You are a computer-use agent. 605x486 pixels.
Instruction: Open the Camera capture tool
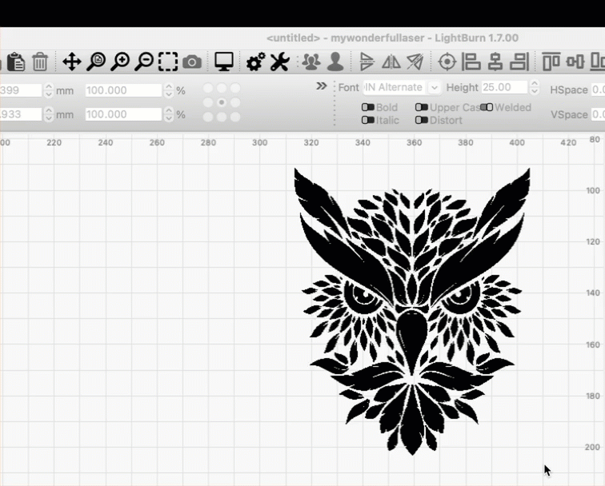pos(192,62)
